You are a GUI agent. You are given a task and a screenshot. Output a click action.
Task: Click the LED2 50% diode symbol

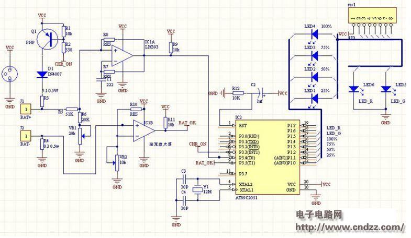click(315, 77)
